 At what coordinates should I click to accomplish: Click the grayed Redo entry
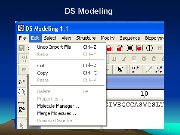pos(67,54)
